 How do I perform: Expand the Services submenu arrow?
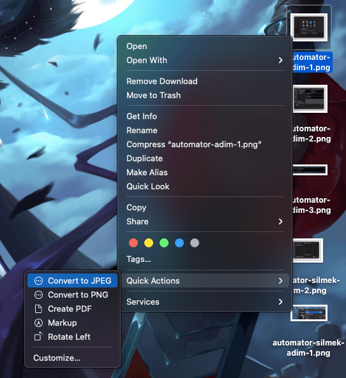[280, 302]
